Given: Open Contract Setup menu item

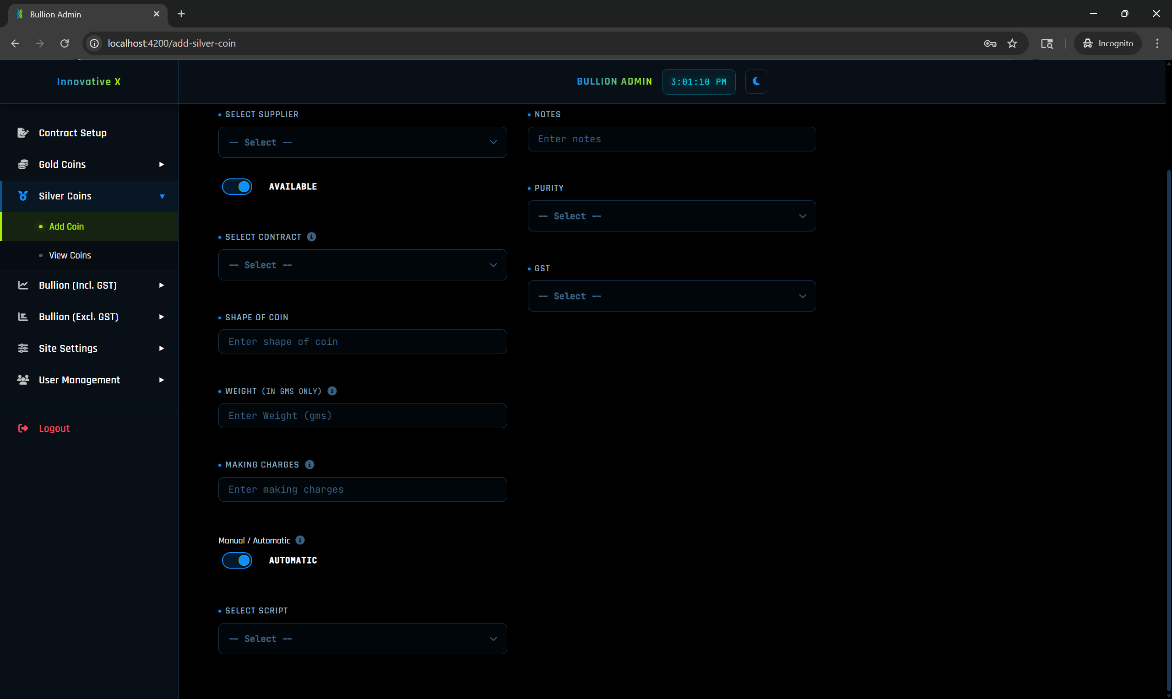Looking at the screenshot, I should click(x=89, y=133).
